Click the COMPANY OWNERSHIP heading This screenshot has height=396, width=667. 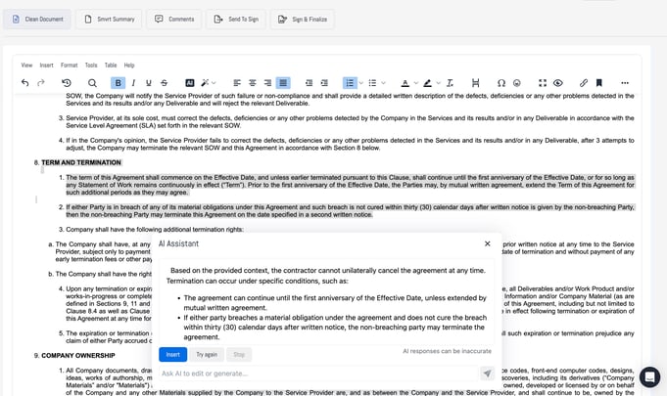coord(78,355)
